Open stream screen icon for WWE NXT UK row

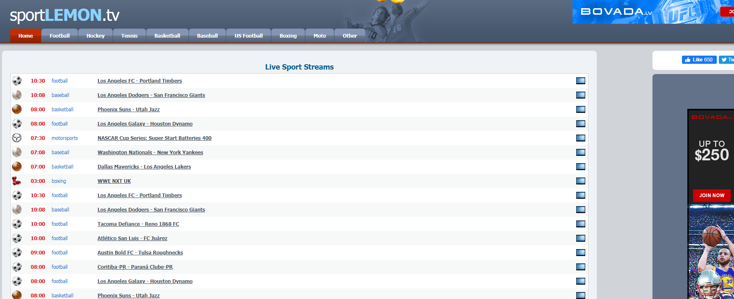click(581, 181)
